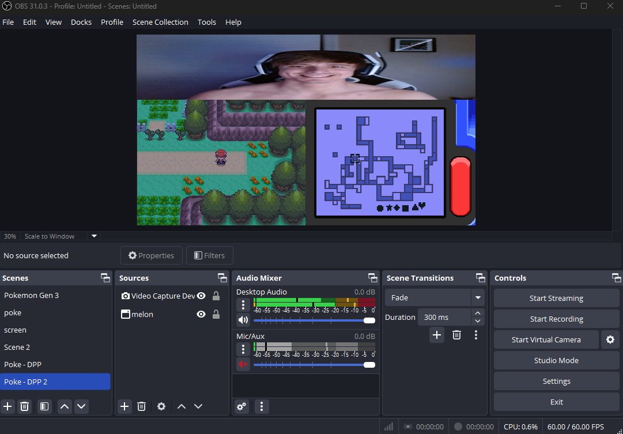Screen dimensions: 623x434
Task: Open preview scaling dropdown arrow
Action: [94, 236]
